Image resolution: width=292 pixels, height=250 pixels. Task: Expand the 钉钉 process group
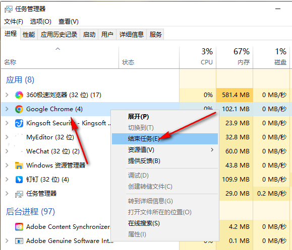(7, 180)
